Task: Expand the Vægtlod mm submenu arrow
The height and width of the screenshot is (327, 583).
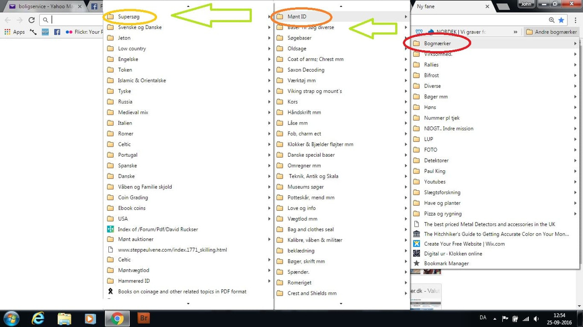Action: point(405,219)
